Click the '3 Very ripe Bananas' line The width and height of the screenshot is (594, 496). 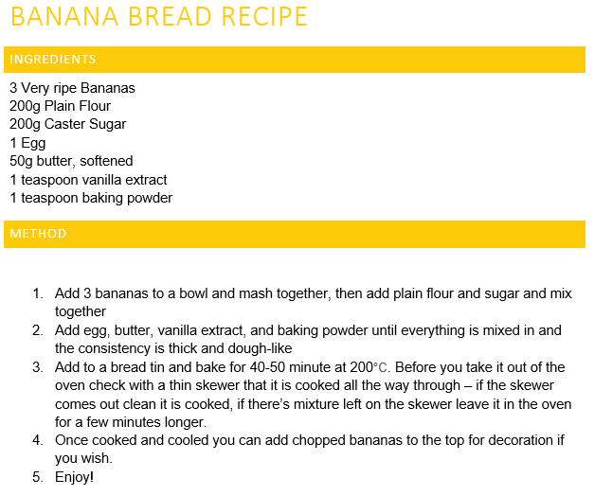coord(72,88)
